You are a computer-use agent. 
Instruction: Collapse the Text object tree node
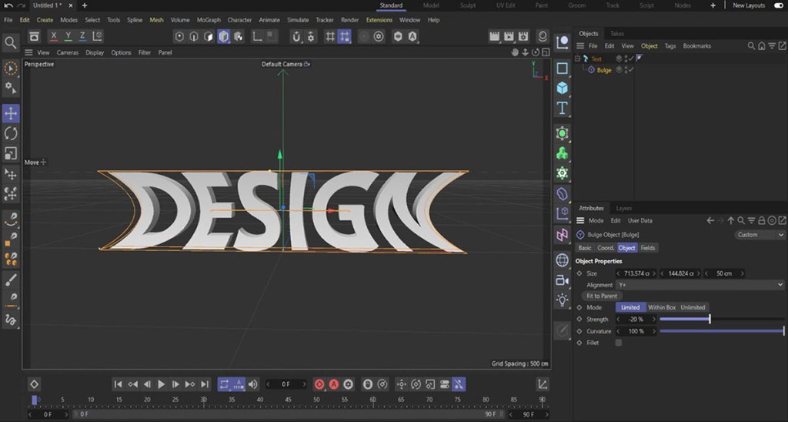[x=578, y=59]
